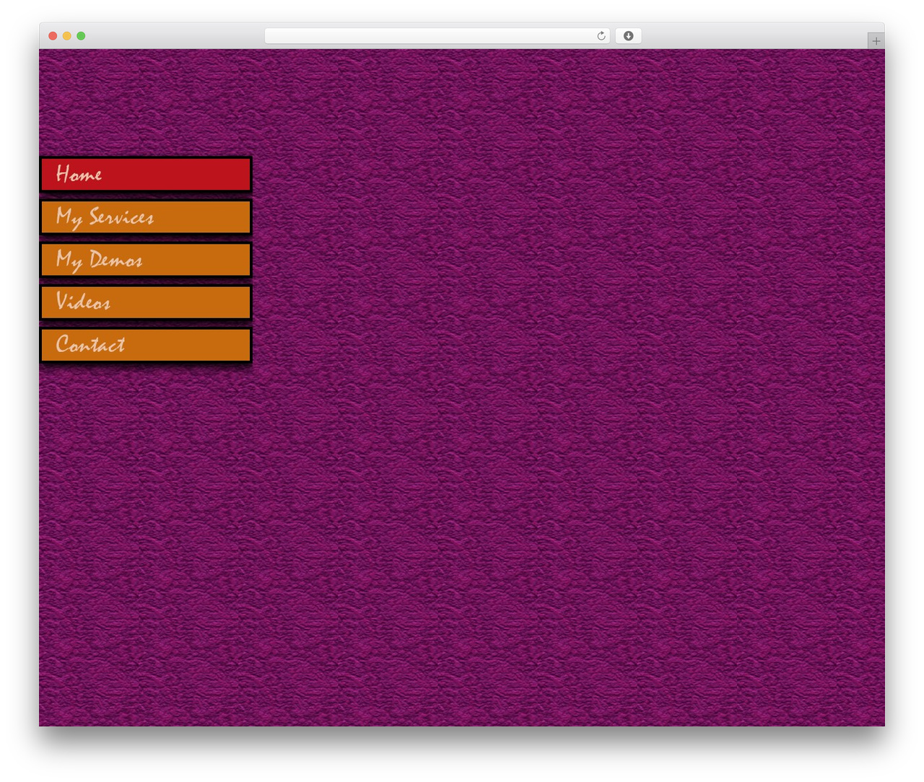This screenshot has height=782, width=924.
Task: Click the downloads arrow icon
Action: pos(628,36)
